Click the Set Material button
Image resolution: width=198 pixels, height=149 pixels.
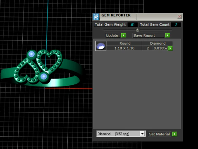pos(160,134)
